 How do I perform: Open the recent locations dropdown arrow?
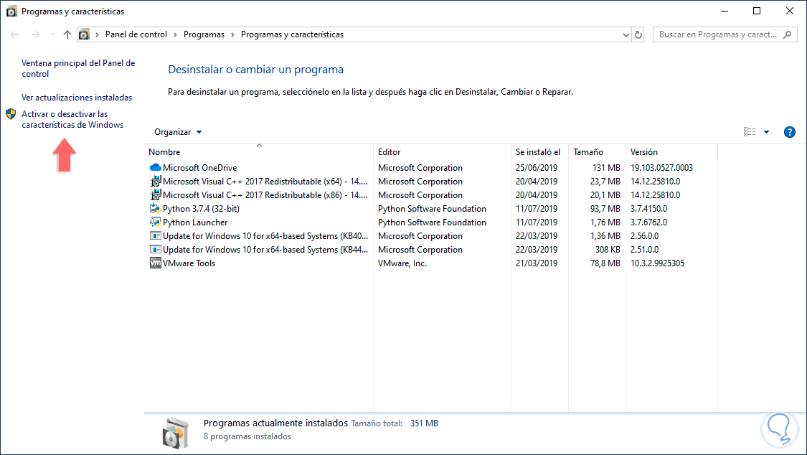click(x=52, y=34)
